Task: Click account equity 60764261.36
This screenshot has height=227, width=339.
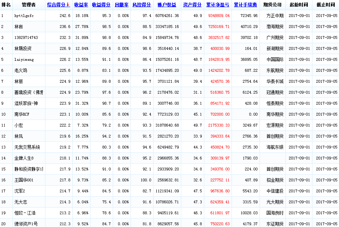Action: 167,16
